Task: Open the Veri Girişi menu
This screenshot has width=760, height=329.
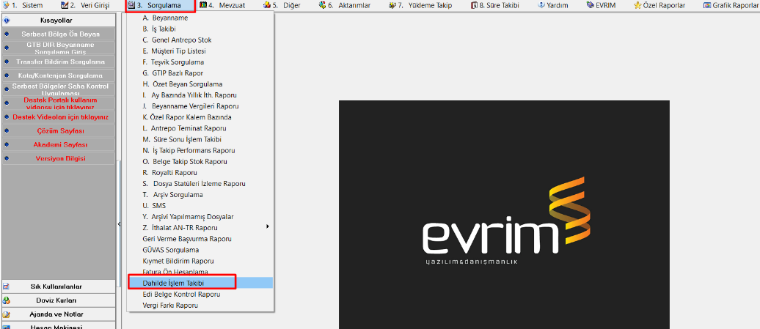Action: click(85, 5)
